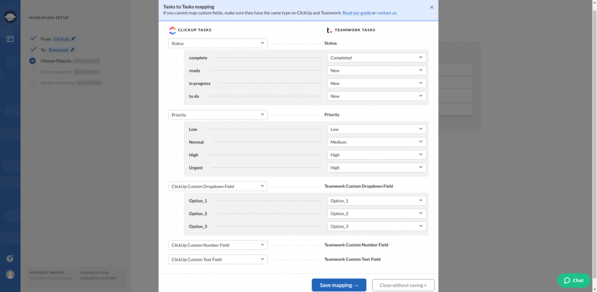Screen dimensions: 597x292
Task: Click the Teamwork link in To step
Action: pos(58,50)
